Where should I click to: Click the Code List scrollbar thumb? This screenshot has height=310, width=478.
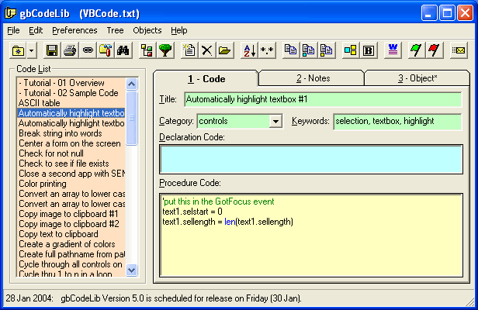132,118
